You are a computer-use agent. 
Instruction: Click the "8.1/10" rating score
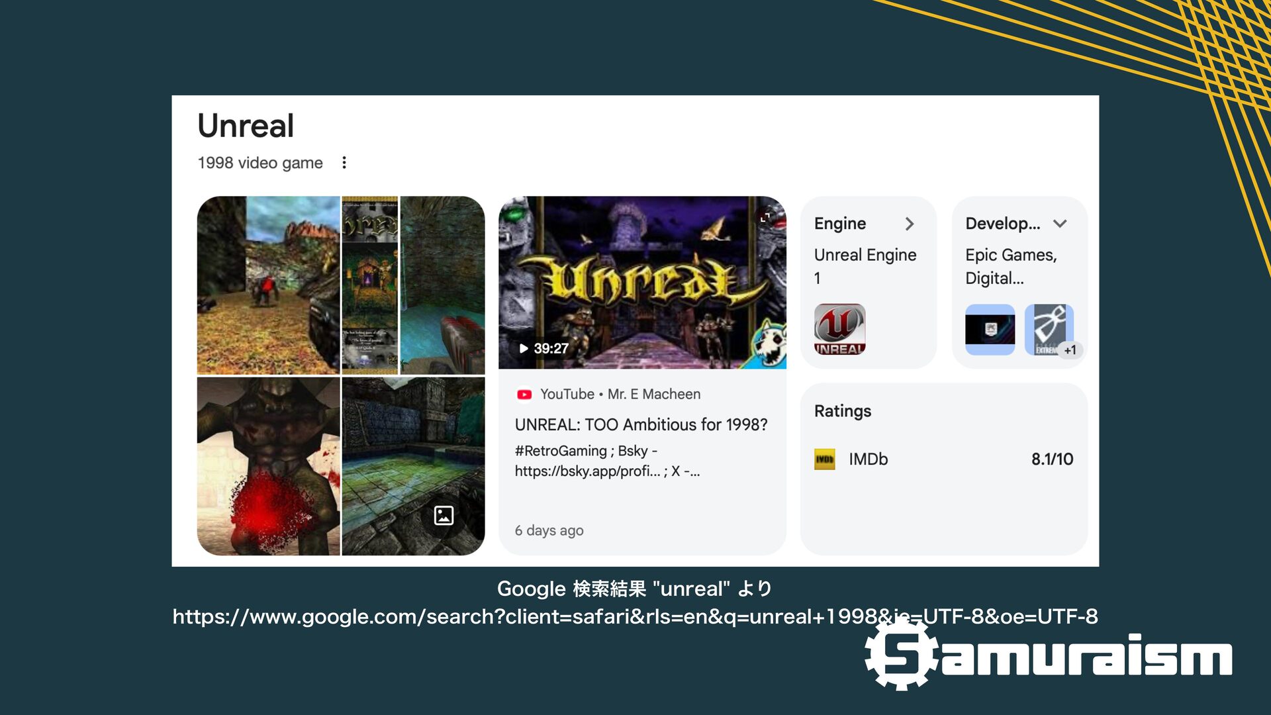(1053, 459)
